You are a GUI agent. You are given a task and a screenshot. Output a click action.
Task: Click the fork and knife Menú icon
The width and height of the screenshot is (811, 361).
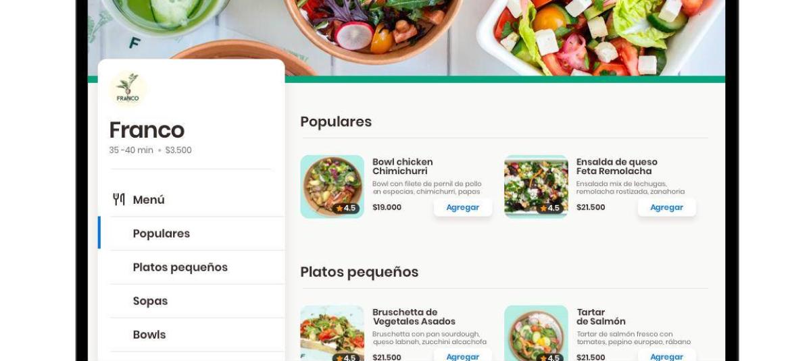coord(119,199)
